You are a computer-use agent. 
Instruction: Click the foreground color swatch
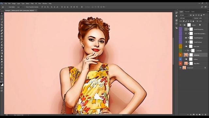pos(1,84)
